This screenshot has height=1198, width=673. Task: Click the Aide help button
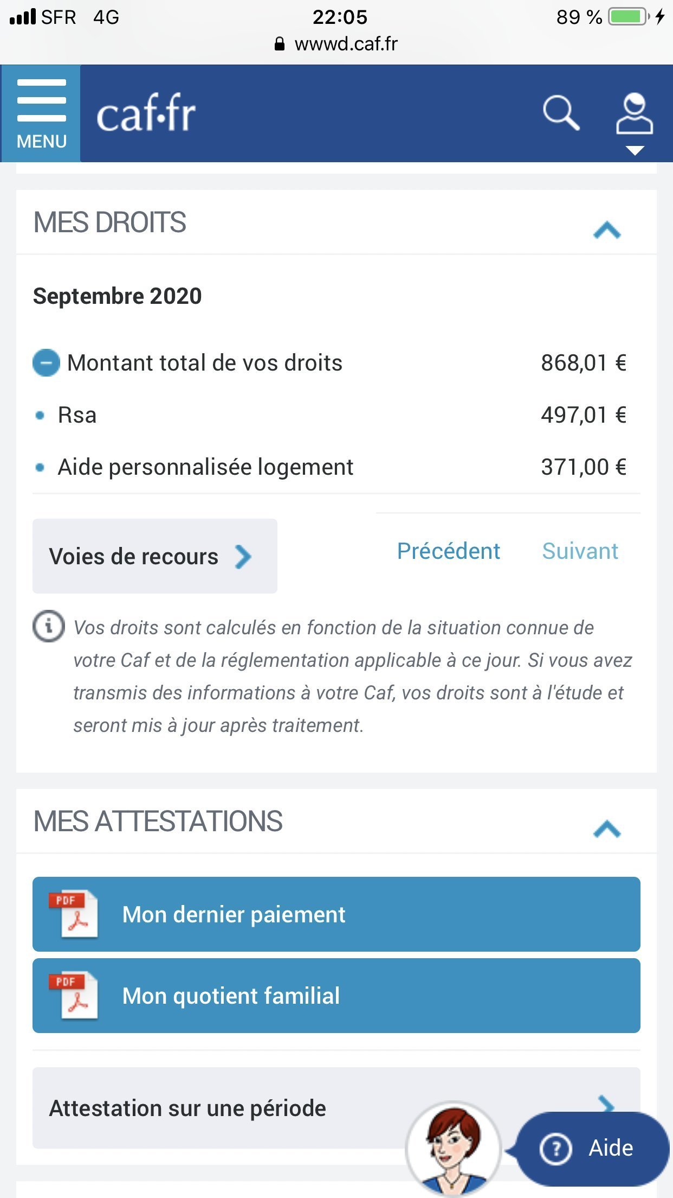point(592,1148)
